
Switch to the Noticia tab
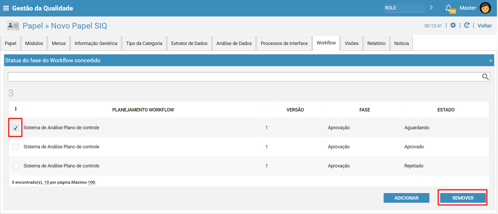tap(401, 43)
